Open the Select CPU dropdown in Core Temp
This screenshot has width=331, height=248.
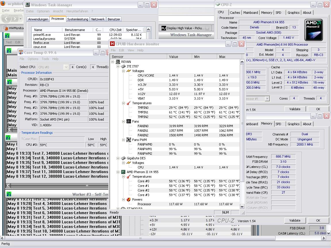(x=66, y=67)
